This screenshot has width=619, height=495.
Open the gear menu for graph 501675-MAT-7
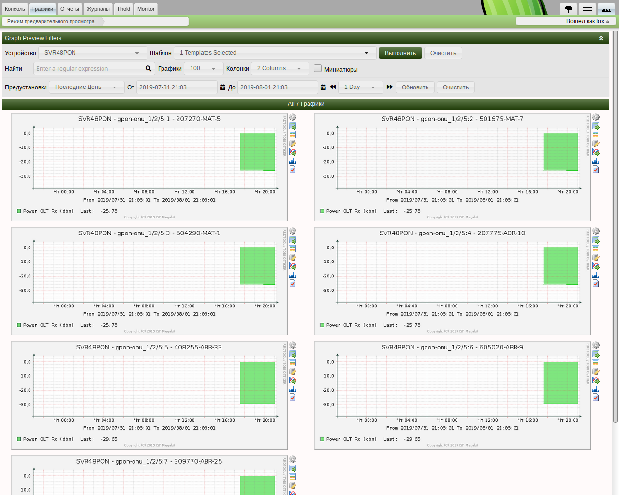(x=596, y=117)
